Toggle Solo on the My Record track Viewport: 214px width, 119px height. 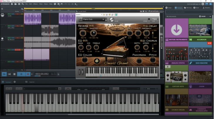(x=9, y=38)
